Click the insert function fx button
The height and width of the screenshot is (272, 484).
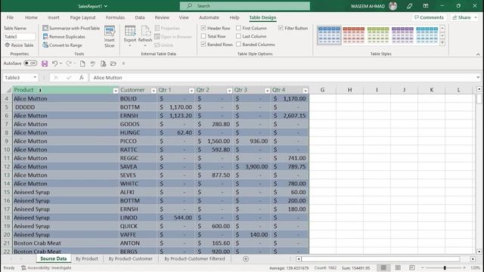click(81, 78)
